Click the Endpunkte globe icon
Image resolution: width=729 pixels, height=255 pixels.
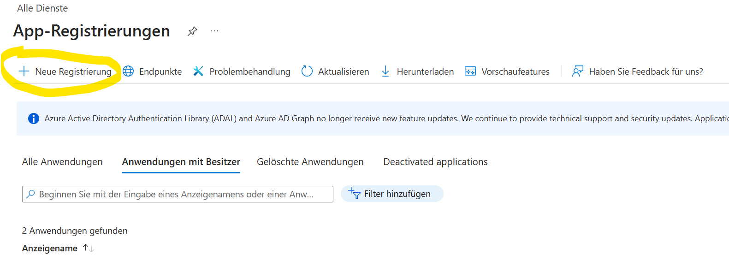coord(128,71)
